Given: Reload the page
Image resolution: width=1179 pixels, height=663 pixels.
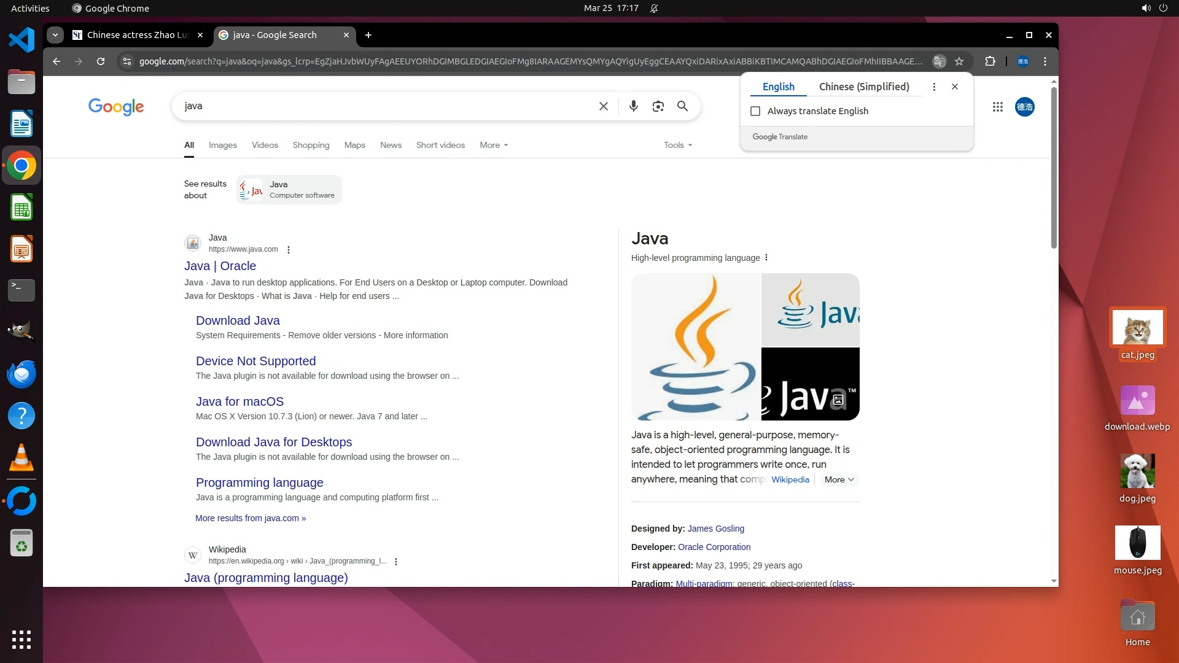Looking at the screenshot, I should coord(101,61).
